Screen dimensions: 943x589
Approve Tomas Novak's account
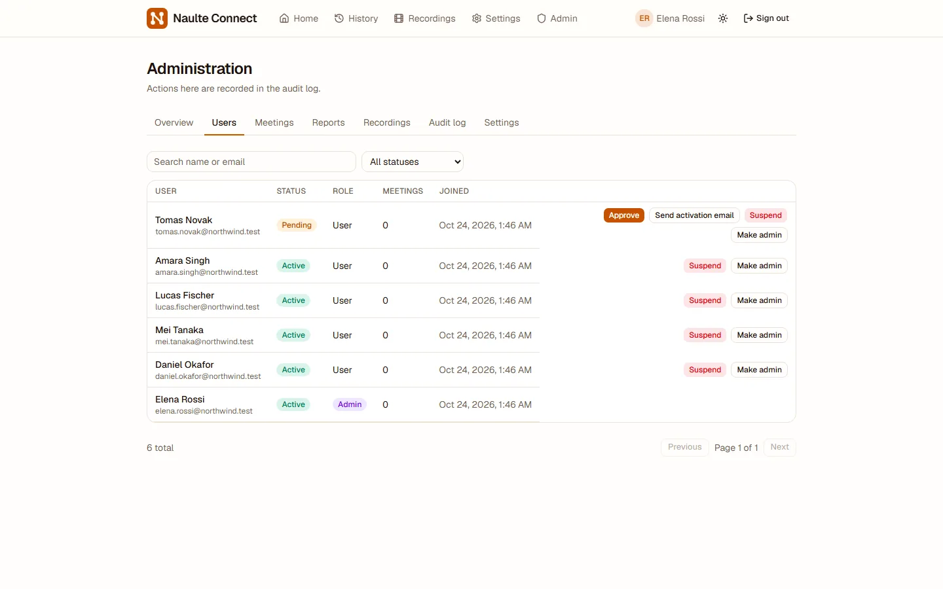[x=624, y=215]
